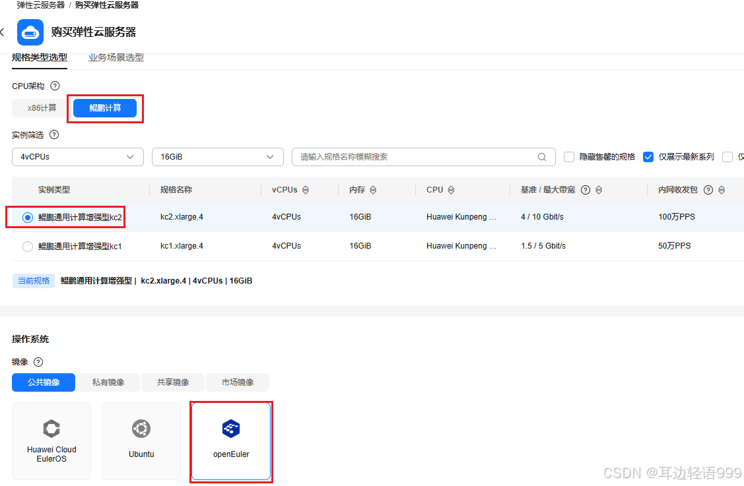Click the cloud server logo icon
Image resolution: width=744 pixels, height=486 pixels.
[x=30, y=32]
